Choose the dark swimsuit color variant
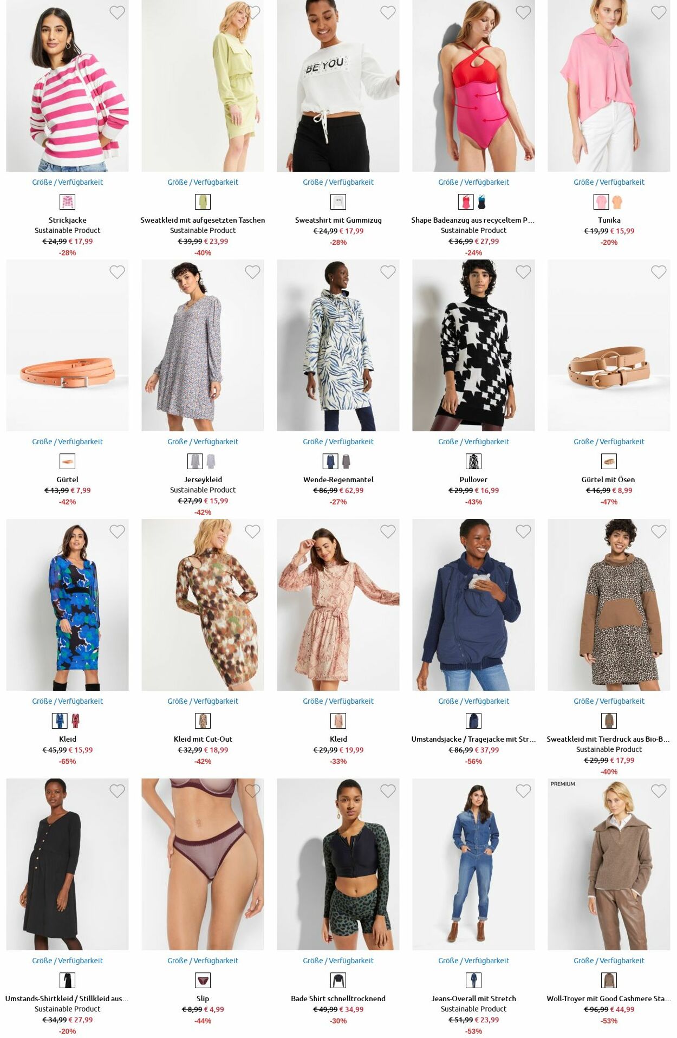Image resolution: width=677 pixels, height=1038 pixels. coord(481,202)
